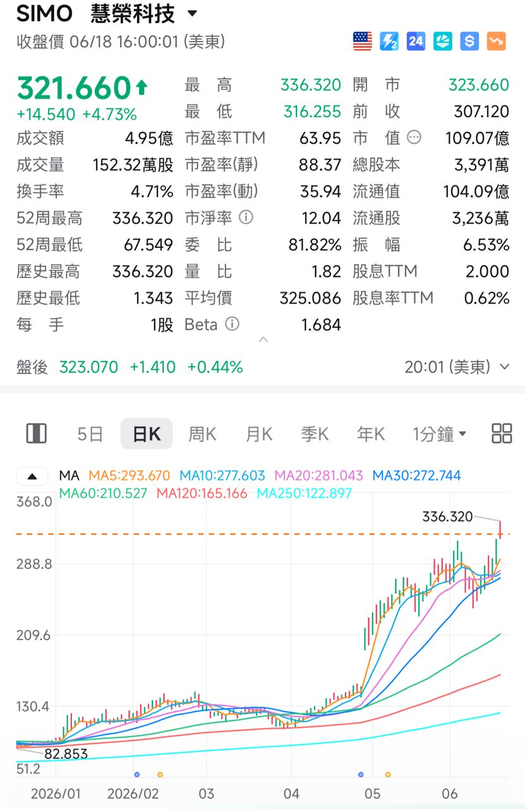Tap the 委比 value 81.82%

coord(315,245)
